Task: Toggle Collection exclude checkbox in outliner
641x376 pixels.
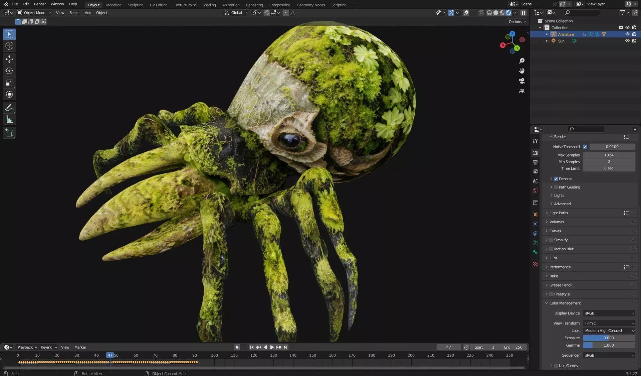Action: (621, 27)
